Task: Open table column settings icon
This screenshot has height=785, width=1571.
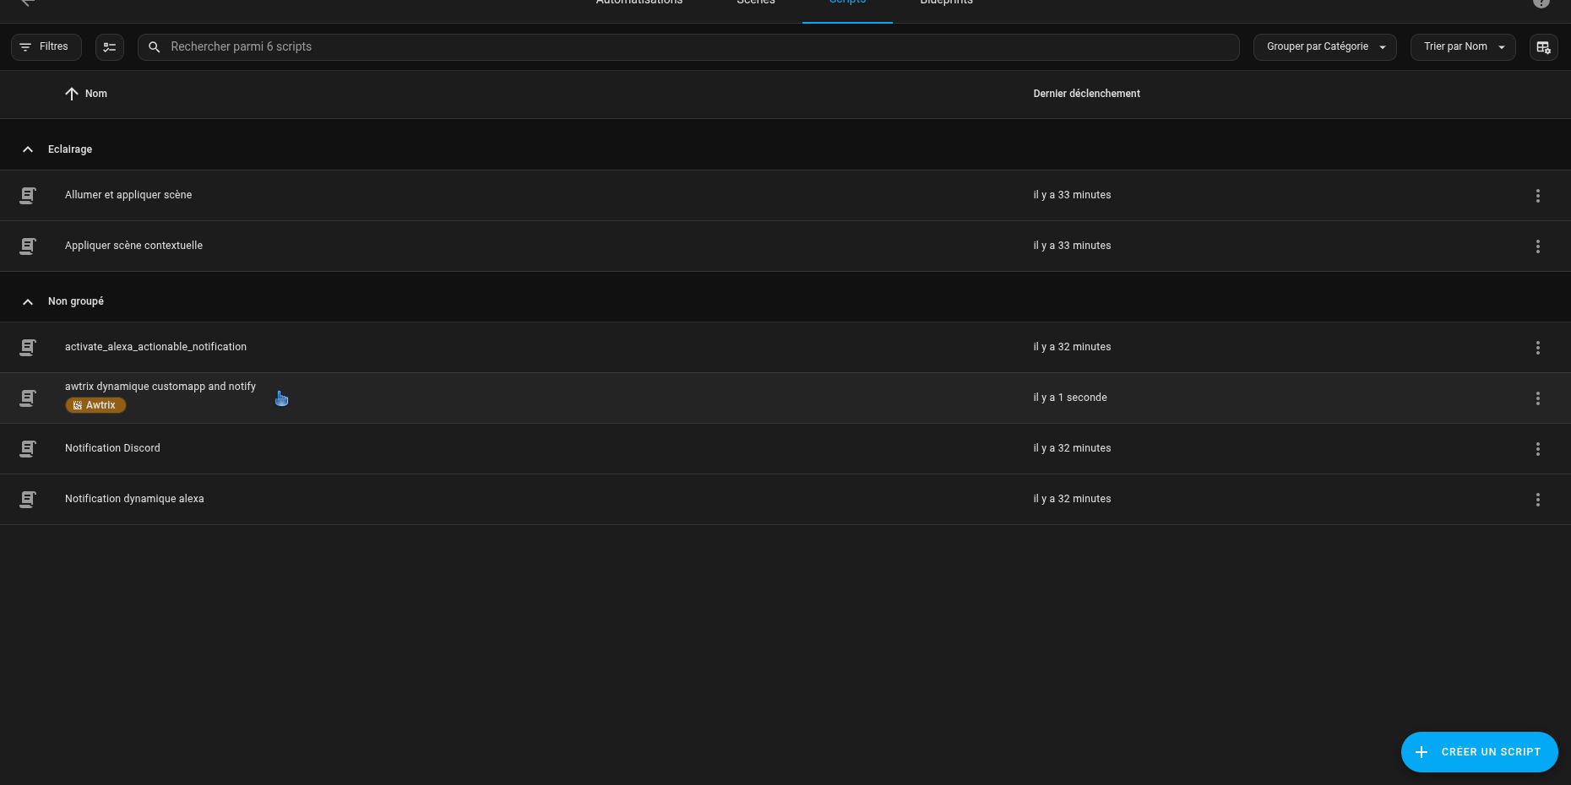Action: pyautogui.click(x=1543, y=47)
